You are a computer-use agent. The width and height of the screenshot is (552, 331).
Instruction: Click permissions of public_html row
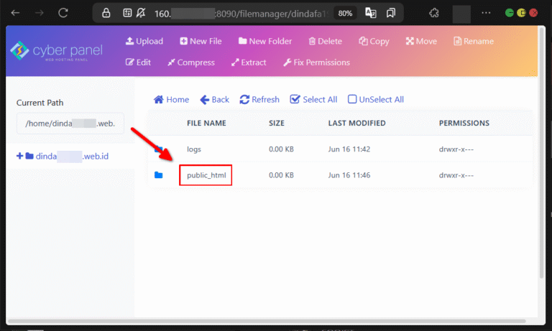(x=456, y=175)
